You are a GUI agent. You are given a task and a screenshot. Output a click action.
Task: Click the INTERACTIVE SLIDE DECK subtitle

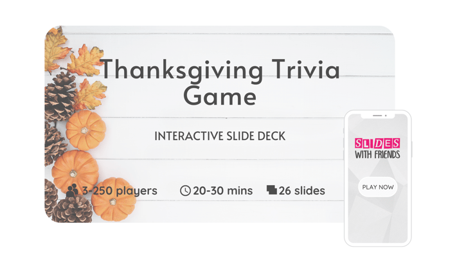coord(220,136)
